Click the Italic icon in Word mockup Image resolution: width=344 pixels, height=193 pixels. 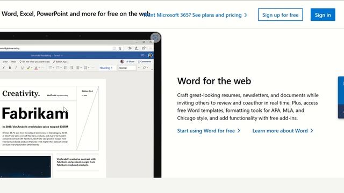click(16, 68)
